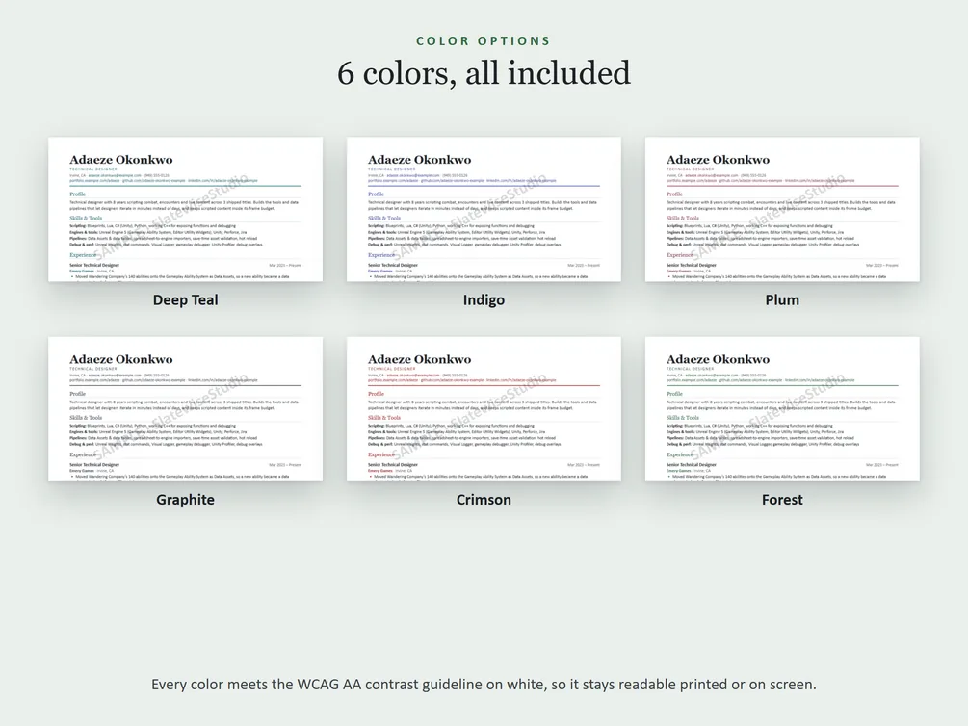Click the 'Crimson' label
This screenshot has height=726, width=968.
(x=484, y=500)
